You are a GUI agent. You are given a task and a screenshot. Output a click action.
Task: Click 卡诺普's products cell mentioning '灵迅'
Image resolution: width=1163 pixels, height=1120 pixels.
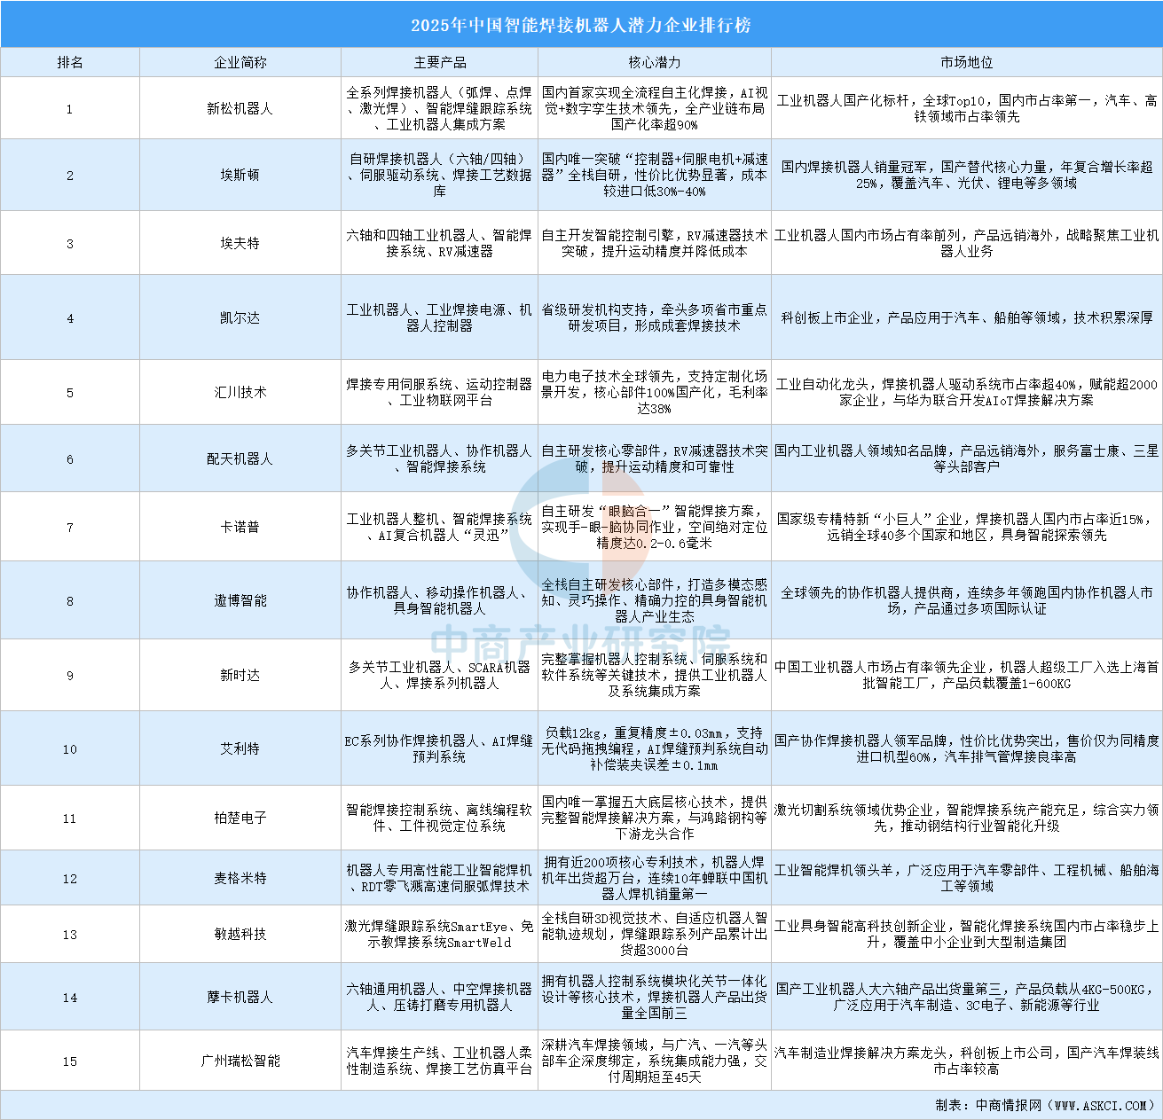tap(439, 527)
